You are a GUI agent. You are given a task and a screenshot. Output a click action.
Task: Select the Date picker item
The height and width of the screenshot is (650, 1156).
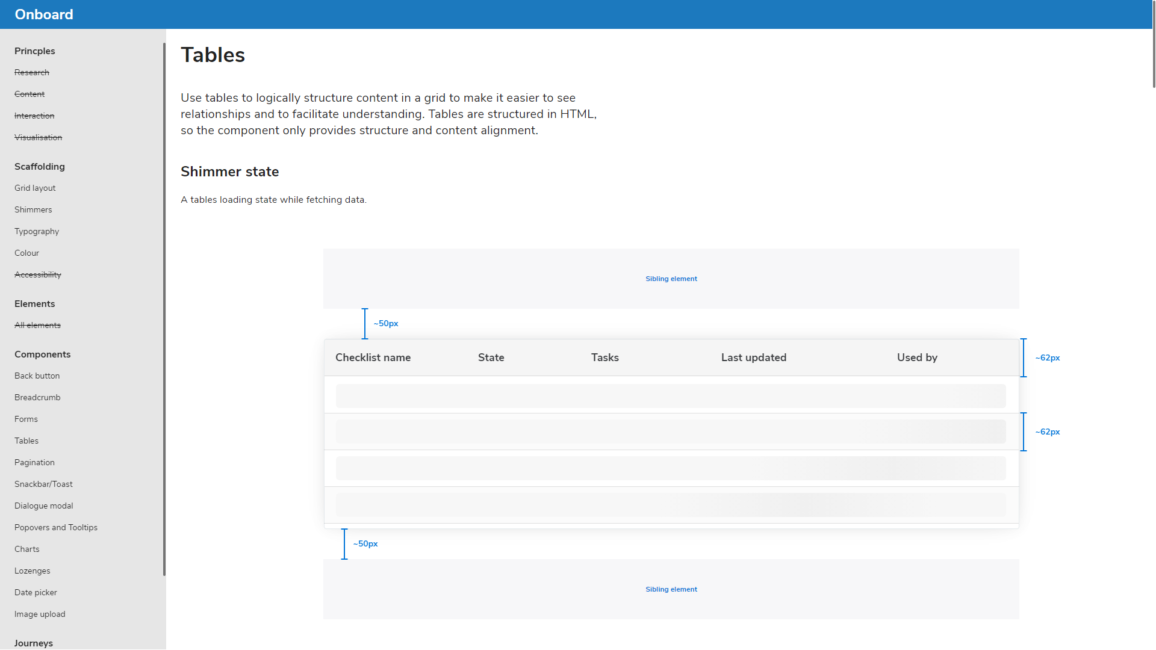tap(36, 592)
